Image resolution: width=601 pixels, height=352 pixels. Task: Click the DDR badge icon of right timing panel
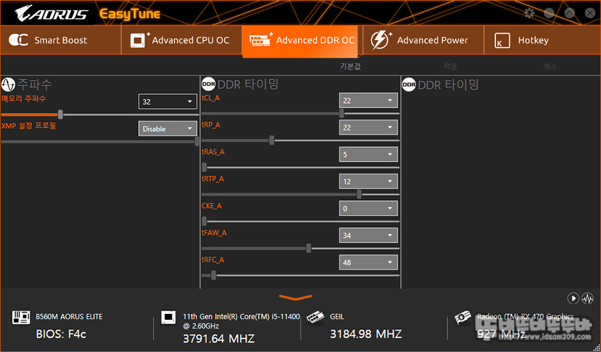tap(409, 84)
